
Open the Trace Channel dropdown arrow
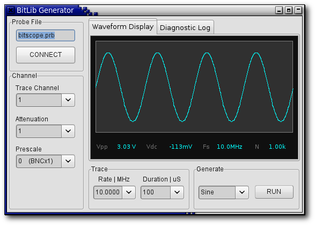68,100
